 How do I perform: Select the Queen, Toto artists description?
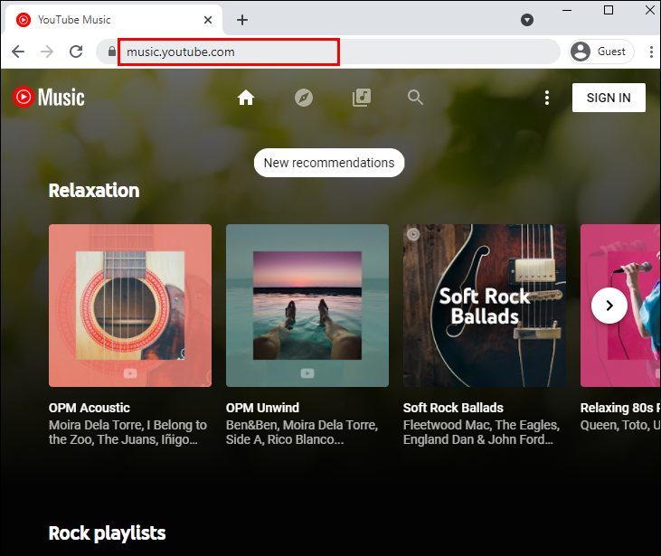tap(620, 425)
